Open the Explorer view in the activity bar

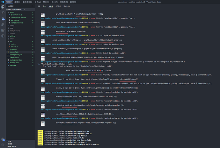3,7
